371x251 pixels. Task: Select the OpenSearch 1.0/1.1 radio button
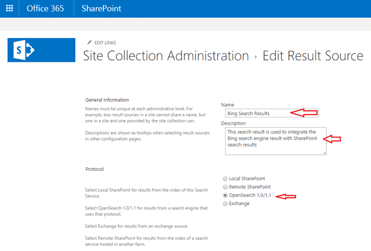[x=224, y=195]
